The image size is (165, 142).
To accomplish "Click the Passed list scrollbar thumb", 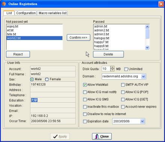I will click(x=147, y=34).
